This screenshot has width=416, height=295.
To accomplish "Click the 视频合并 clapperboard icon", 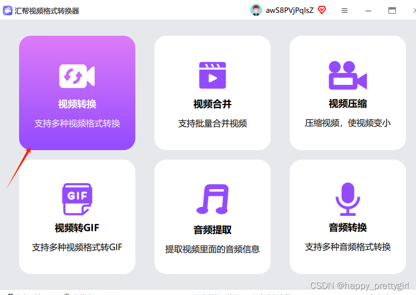I will (x=212, y=75).
